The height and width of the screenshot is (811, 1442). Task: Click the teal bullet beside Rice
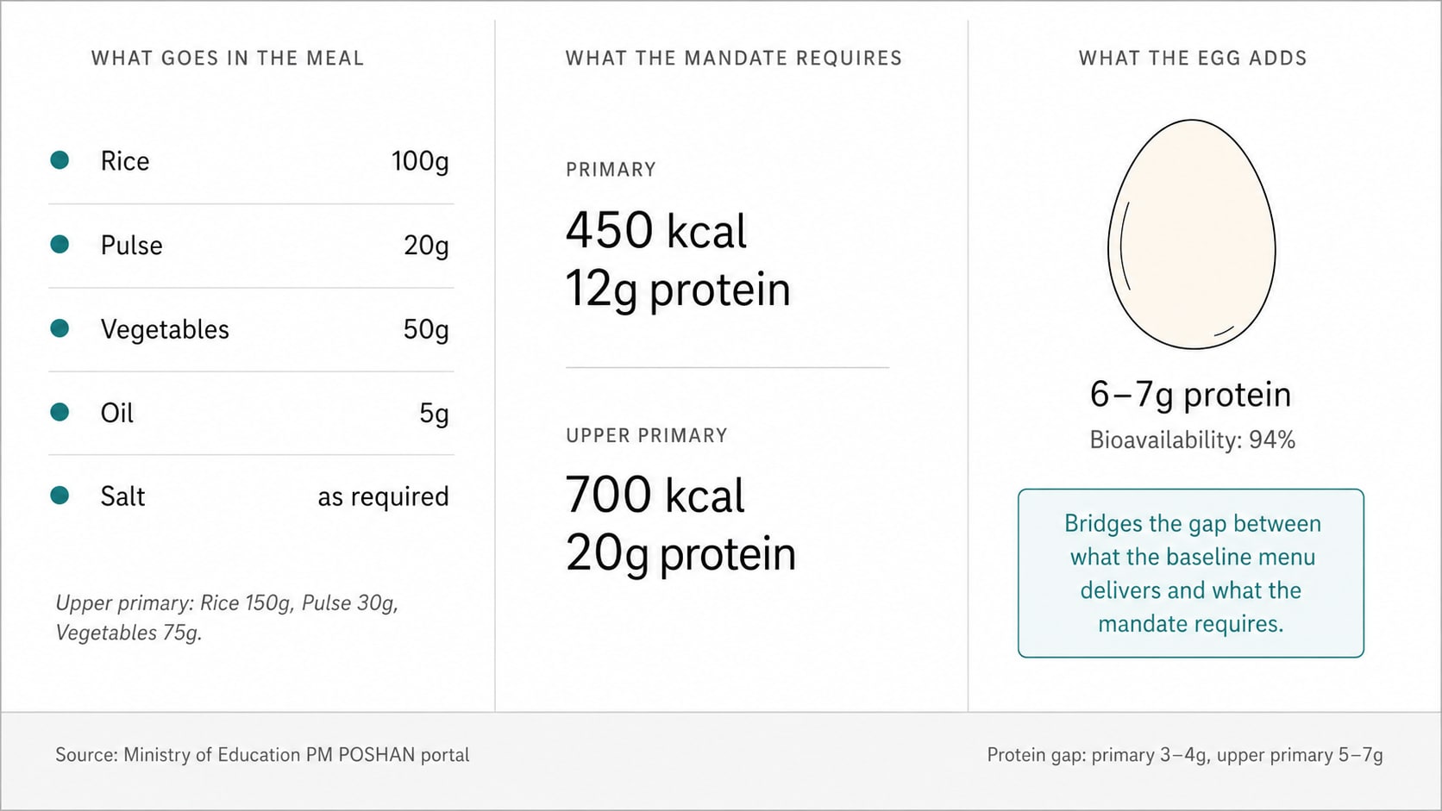pyautogui.click(x=60, y=160)
